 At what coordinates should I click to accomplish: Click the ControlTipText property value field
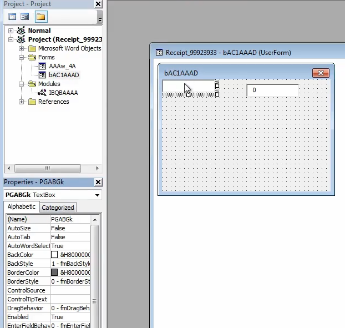70,299
